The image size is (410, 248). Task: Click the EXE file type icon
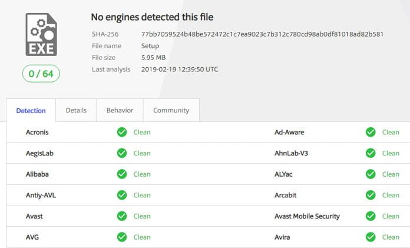click(x=41, y=35)
